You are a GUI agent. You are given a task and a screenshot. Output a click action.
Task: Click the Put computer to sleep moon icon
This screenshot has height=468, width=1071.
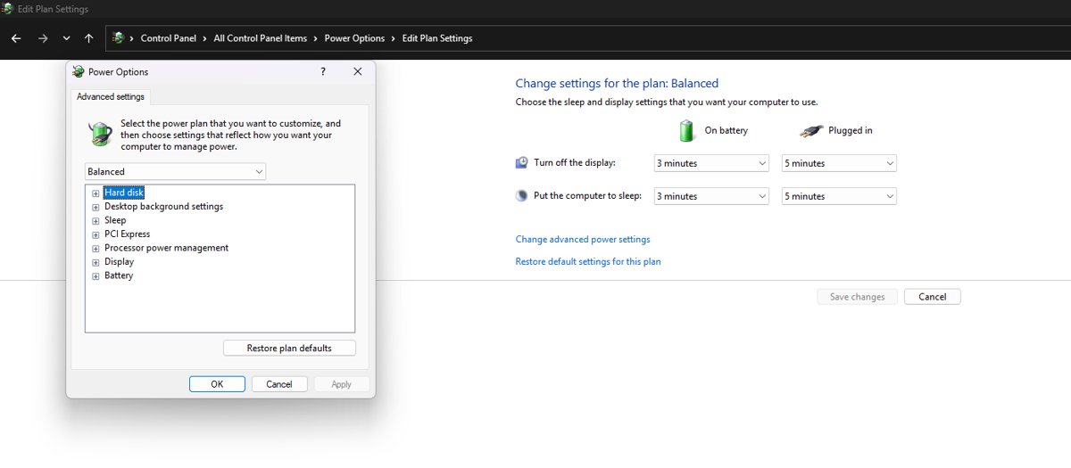click(522, 196)
